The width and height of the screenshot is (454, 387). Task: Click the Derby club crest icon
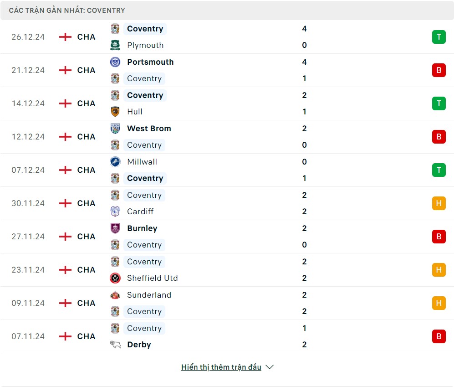tap(115, 345)
